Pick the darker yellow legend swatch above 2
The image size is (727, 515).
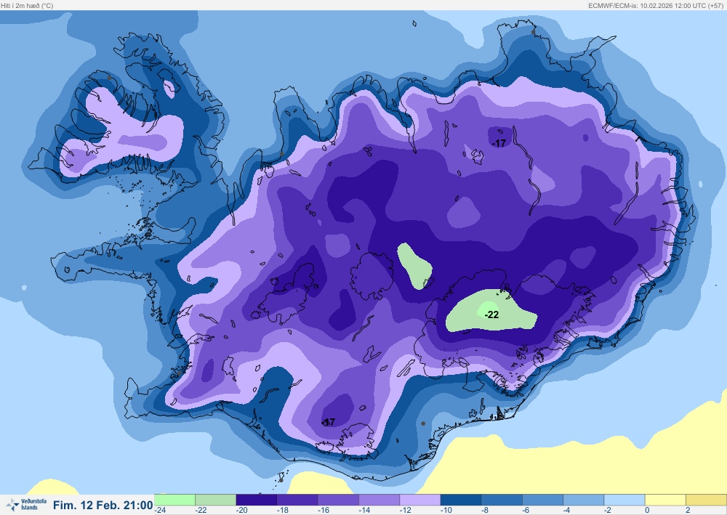coord(707,500)
